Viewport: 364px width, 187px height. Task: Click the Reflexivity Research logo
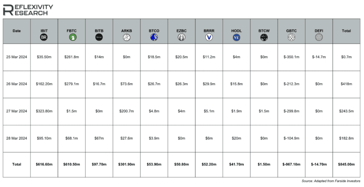point(28,10)
